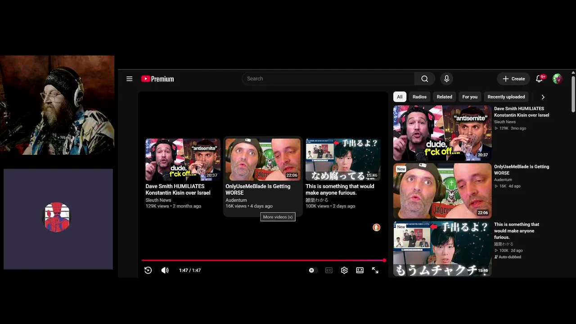Switch the player to theater mode
The width and height of the screenshot is (576, 324).
tap(360, 270)
